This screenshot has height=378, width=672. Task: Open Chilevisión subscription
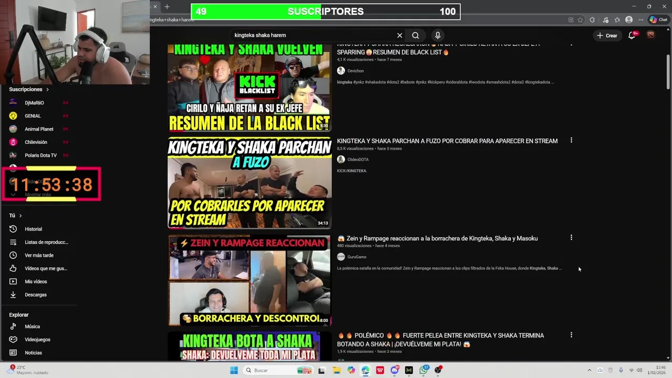[39, 142]
